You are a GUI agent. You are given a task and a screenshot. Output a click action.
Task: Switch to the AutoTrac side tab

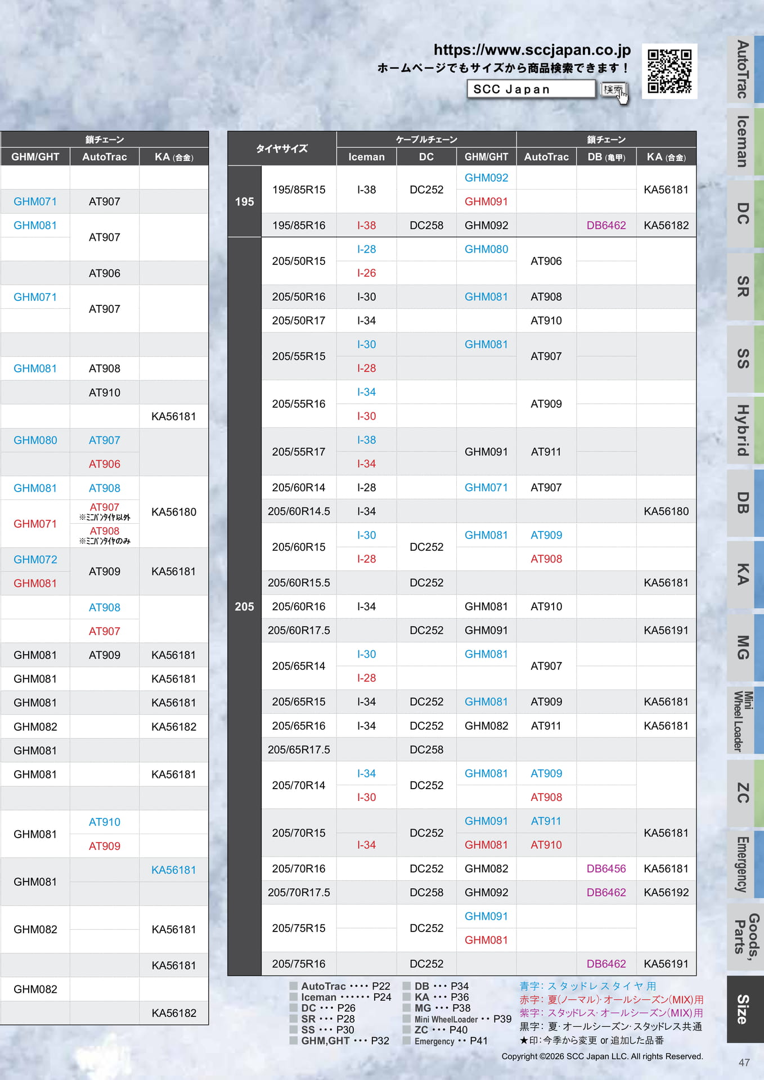(745, 69)
